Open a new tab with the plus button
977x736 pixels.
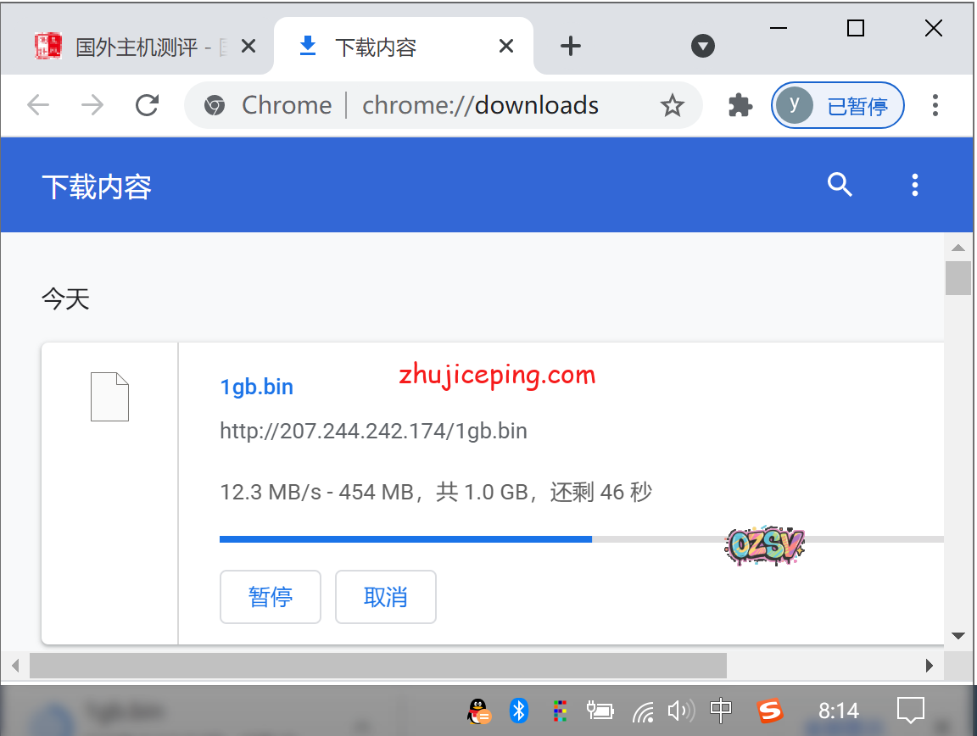[x=571, y=47]
